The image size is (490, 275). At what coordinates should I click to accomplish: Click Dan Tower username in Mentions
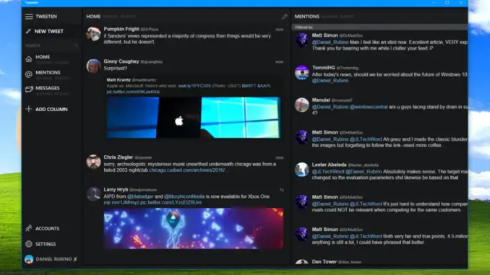coord(324,261)
